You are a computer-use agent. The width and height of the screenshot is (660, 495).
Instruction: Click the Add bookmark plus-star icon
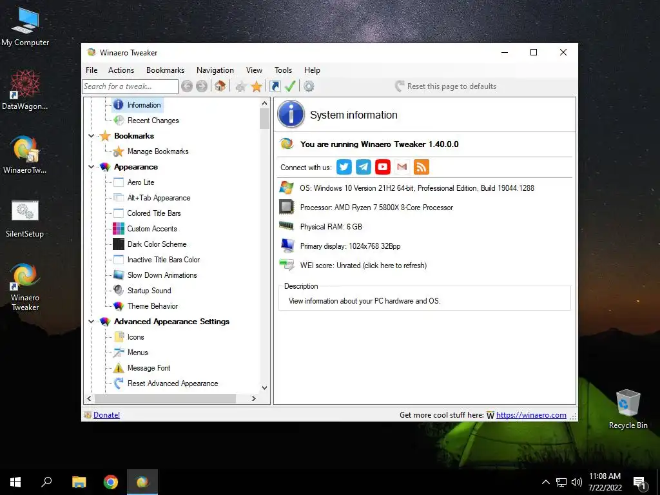pos(241,87)
